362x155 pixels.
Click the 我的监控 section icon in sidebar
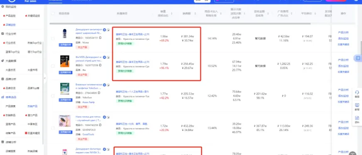point(3,7)
